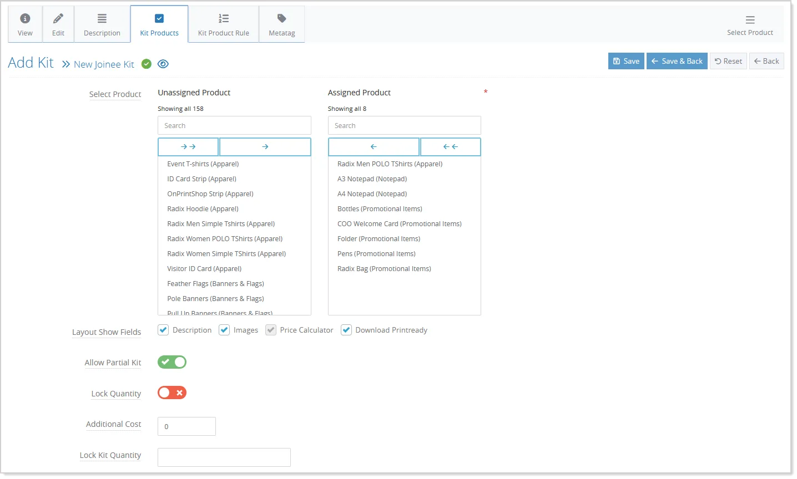Move selected product right with single arrow
The image size is (797, 479).
click(x=265, y=147)
